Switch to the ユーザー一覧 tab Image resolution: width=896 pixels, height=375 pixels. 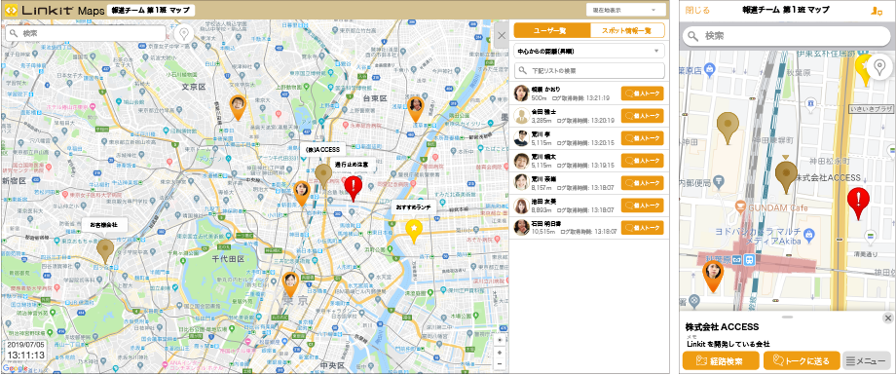552,30
